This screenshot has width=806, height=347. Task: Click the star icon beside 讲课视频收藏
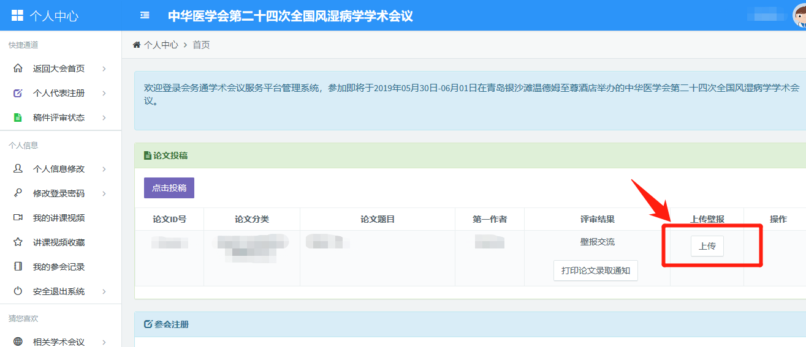click(18, 242)
